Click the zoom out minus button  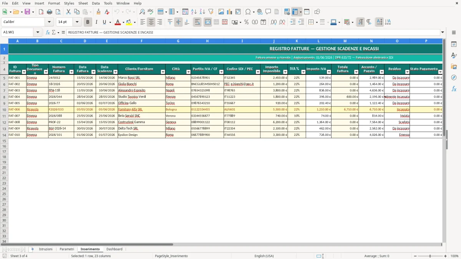(415, 256)
